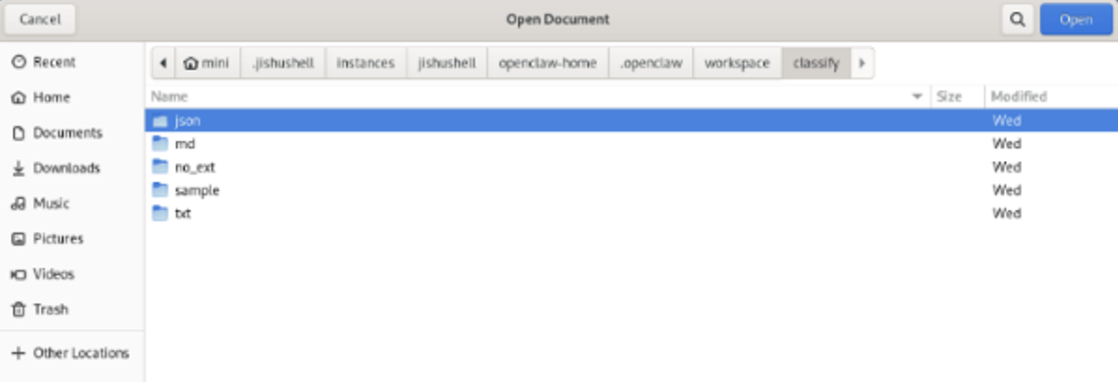The image size is (1118, 382).
Task: Sort files by the Size column
Action: click(949, 97)
